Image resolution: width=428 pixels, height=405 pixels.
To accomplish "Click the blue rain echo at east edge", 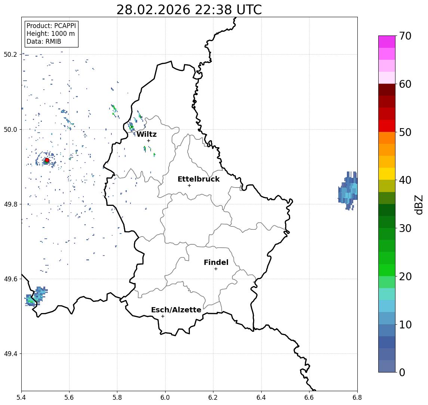I will [348, 191].
